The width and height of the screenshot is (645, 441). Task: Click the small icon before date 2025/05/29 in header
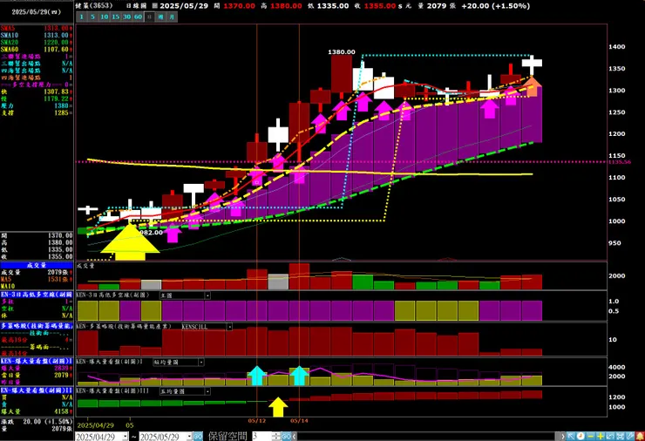154,6
